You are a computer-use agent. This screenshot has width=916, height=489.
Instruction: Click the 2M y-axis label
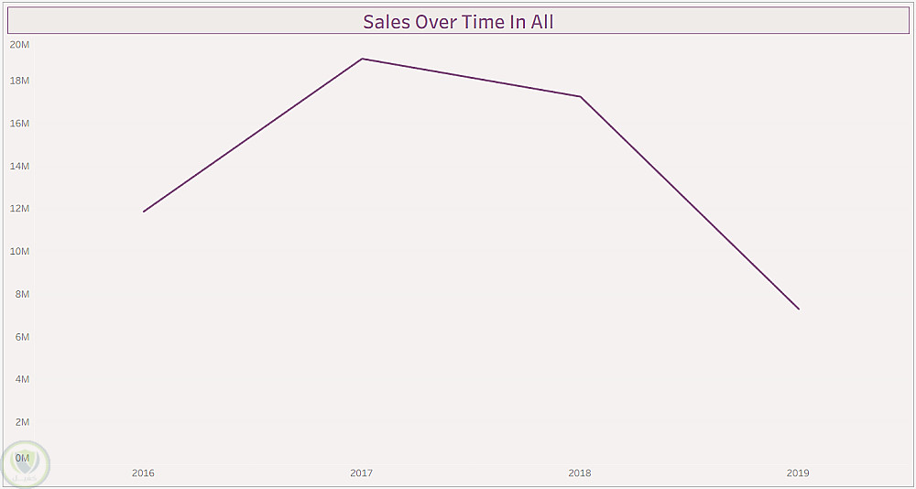click(21, 422)
